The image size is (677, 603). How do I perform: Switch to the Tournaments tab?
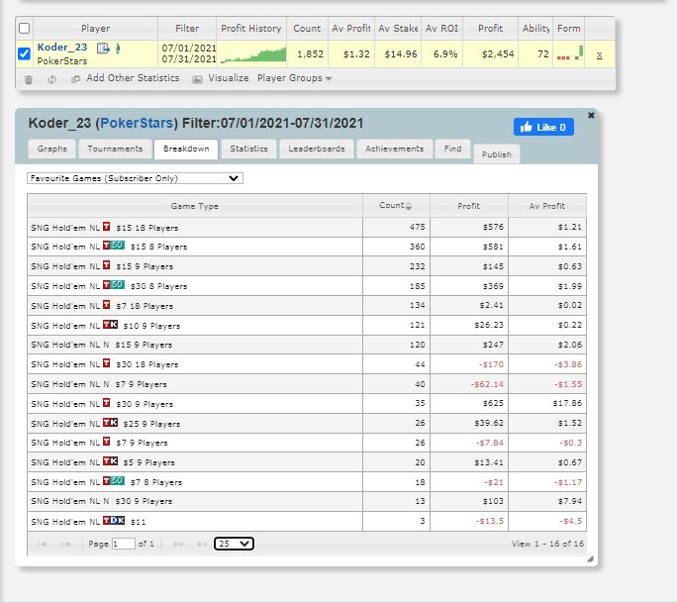tap(115, 149)
